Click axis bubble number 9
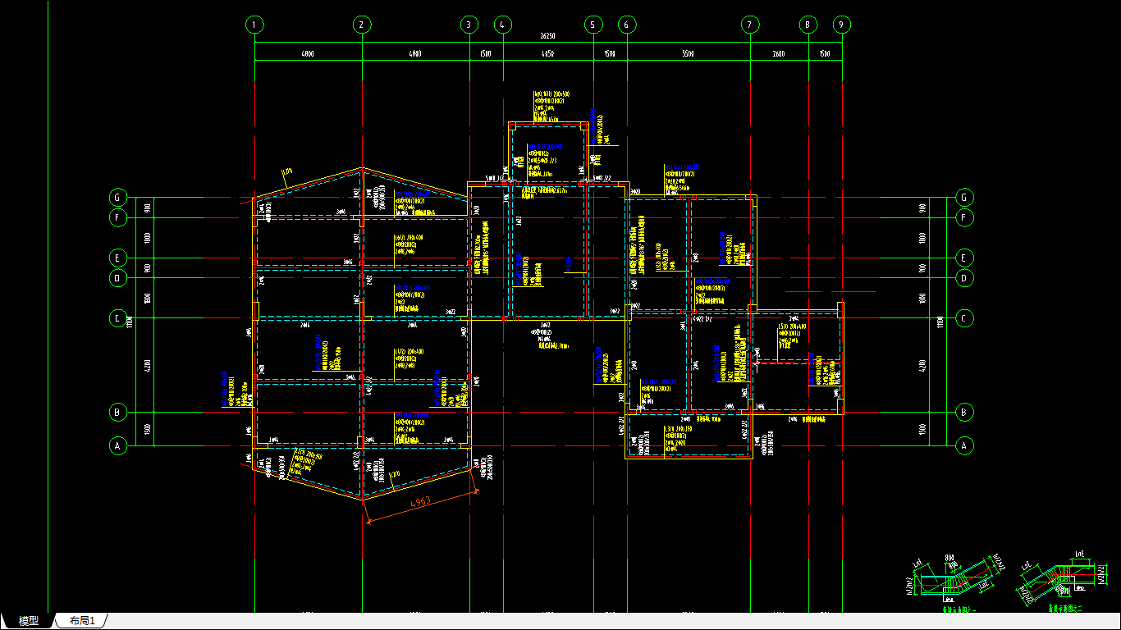Viewport: 1121px width, 630px height. click(x=842, y=25)
